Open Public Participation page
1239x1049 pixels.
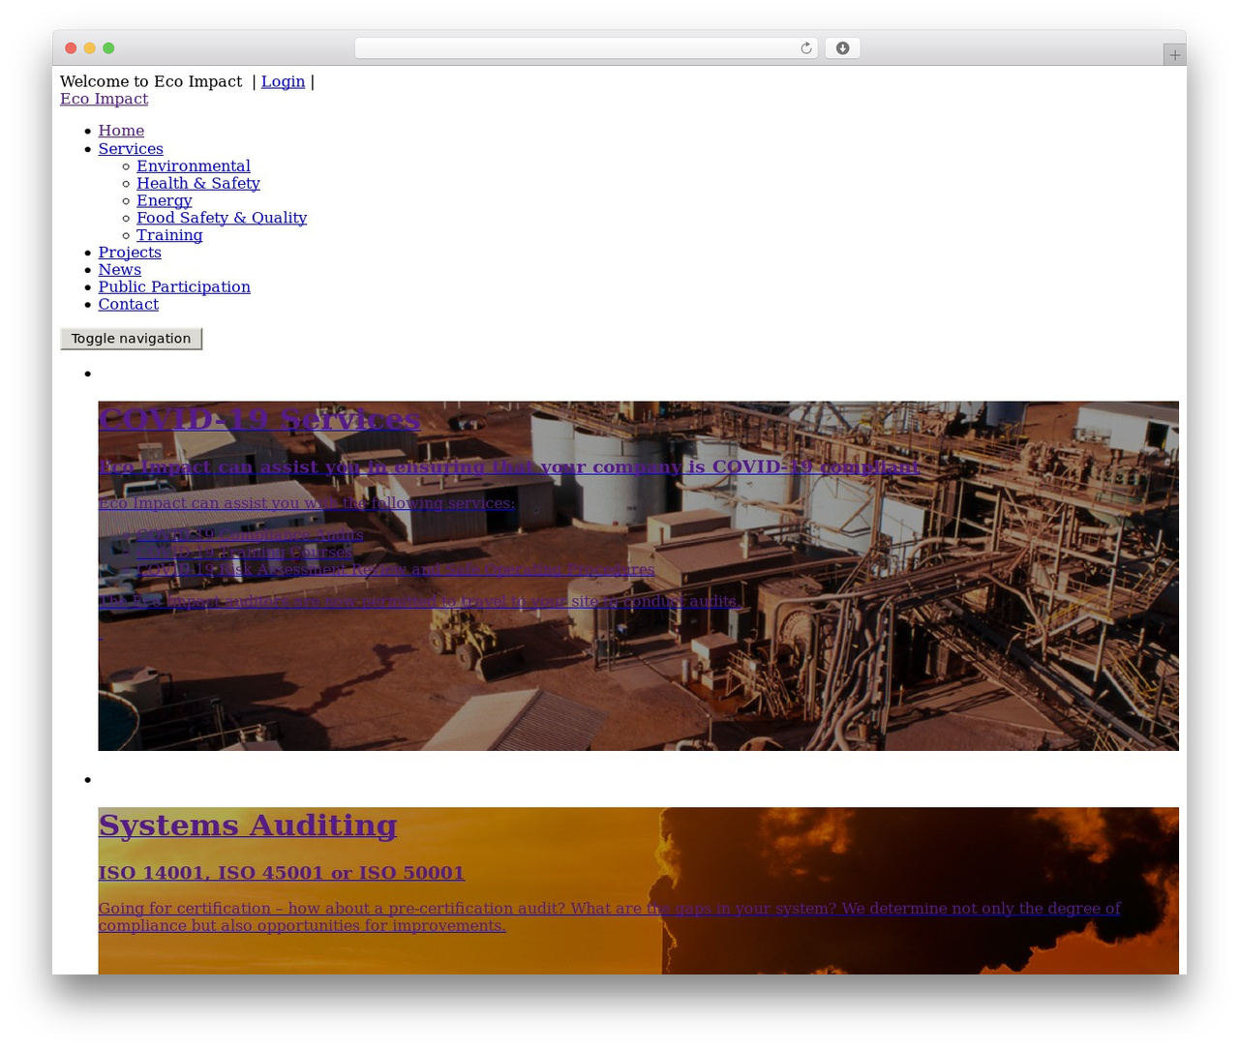[x=174, y=288]
